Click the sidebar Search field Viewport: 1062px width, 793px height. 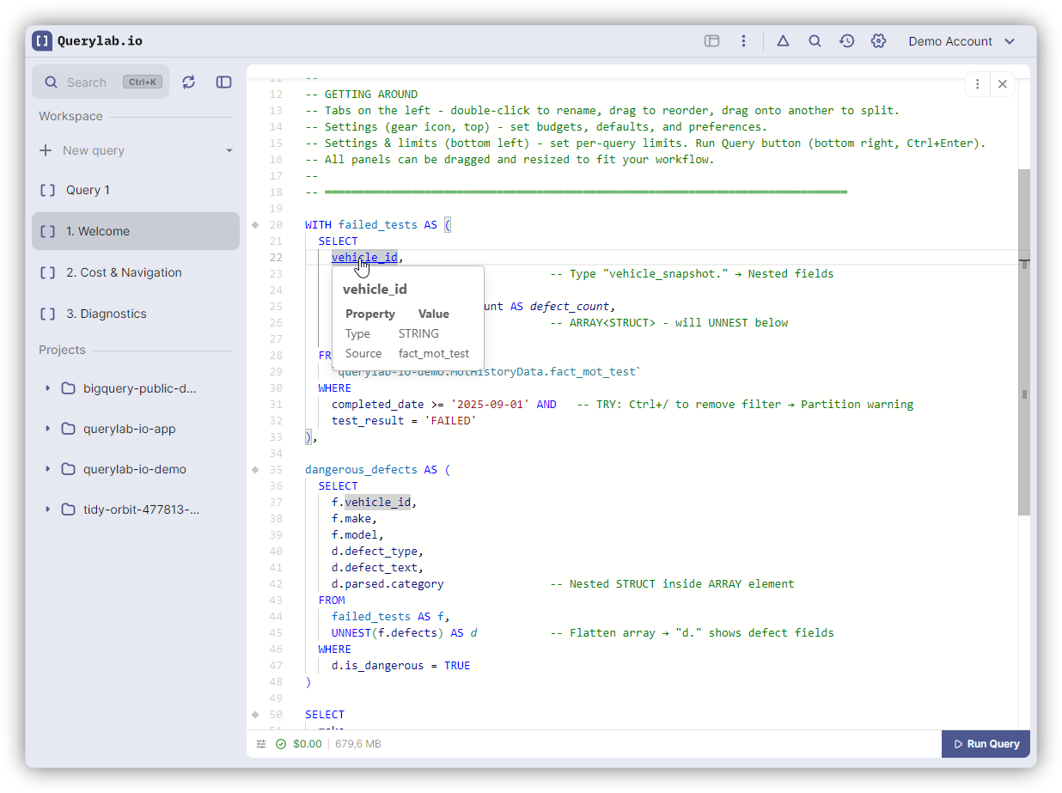[87, 82]
